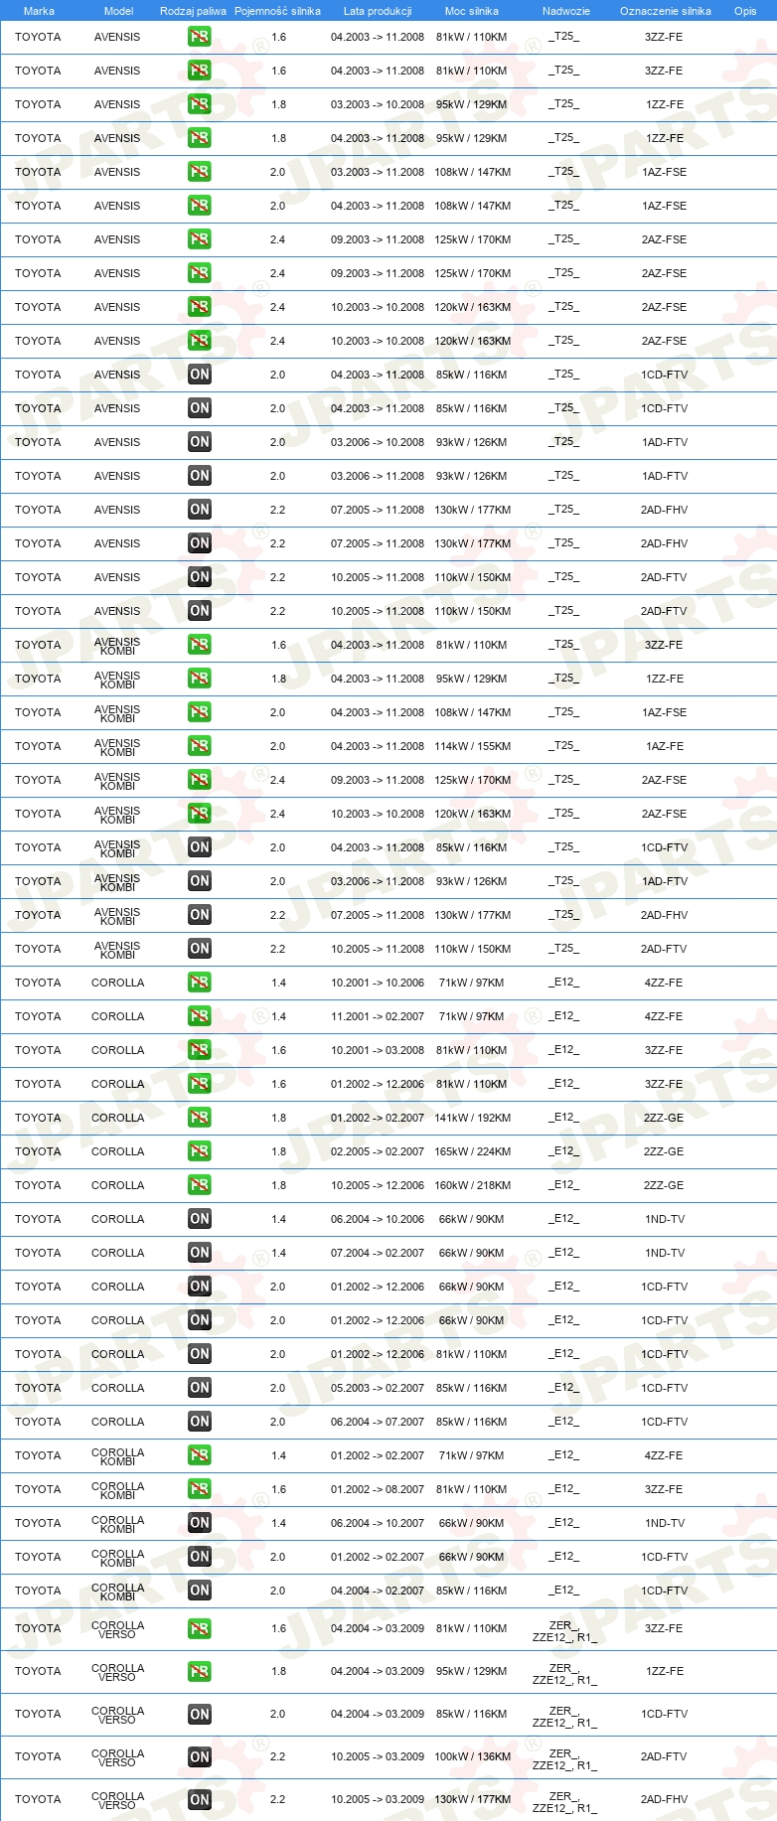Click diesel ON icon for Corolla 06.2004 -> 07.2007 row
This screenshot has width=777, height=1821.
click(x=200, y=1422)
